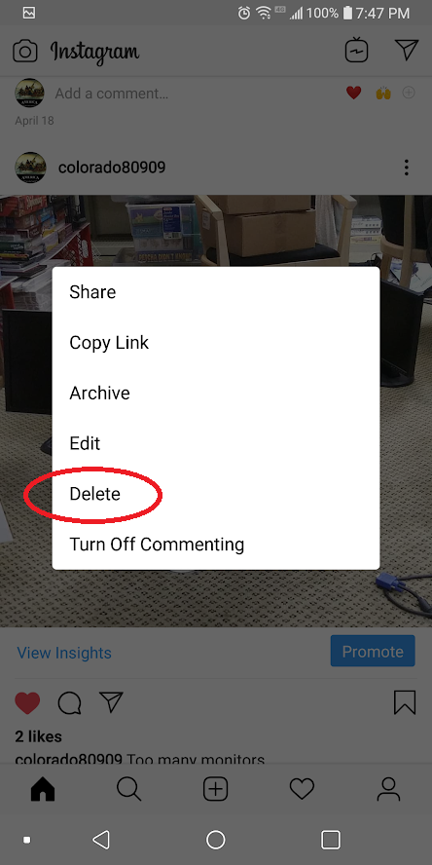Tap the home tab icon
Screen dimensions: 432x865
tap(43, 790)
